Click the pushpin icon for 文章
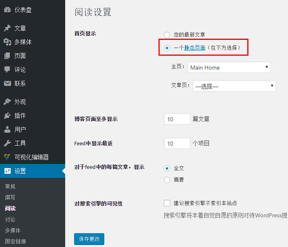 pyautogui.click(x=7, y=28)
